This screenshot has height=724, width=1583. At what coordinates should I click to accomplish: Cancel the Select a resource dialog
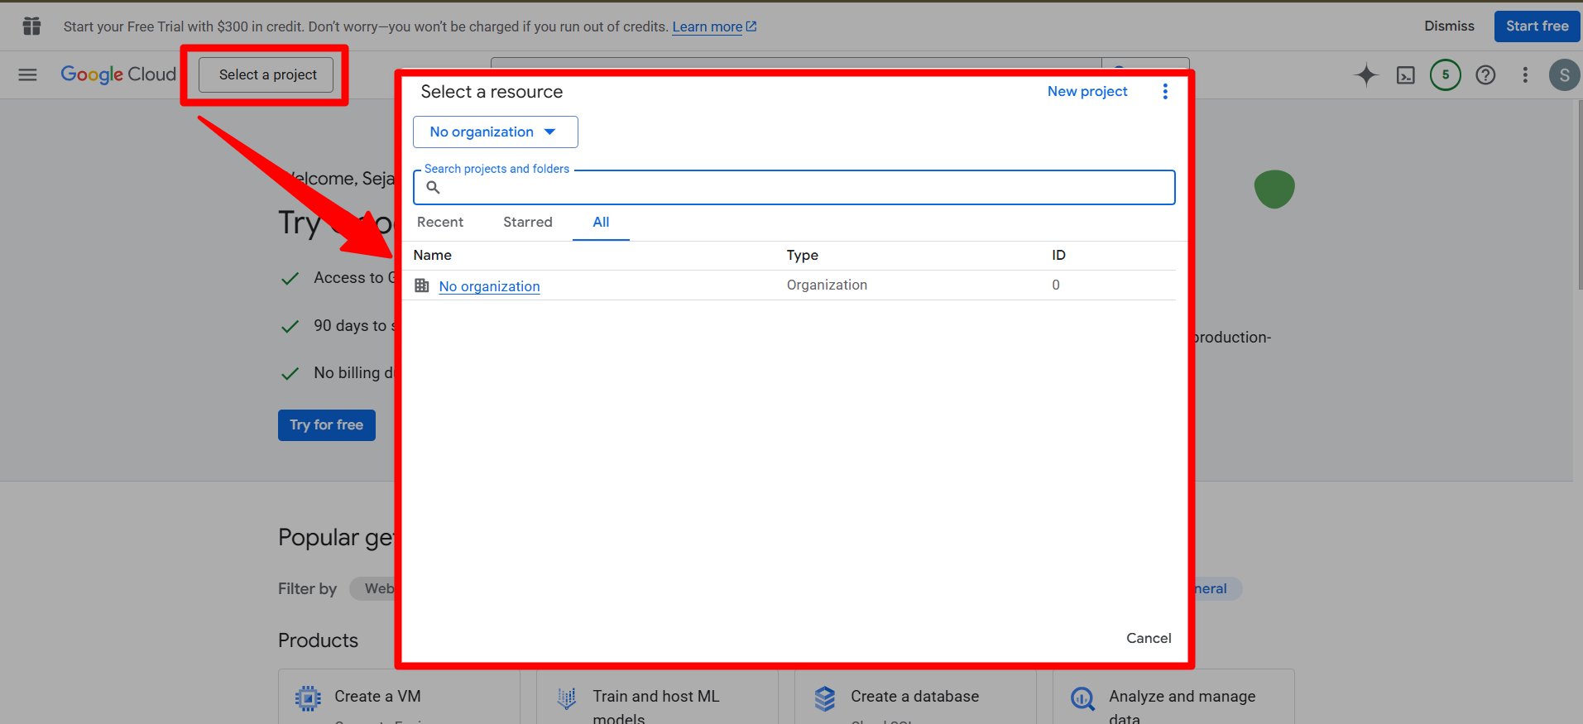[1149, 638]
